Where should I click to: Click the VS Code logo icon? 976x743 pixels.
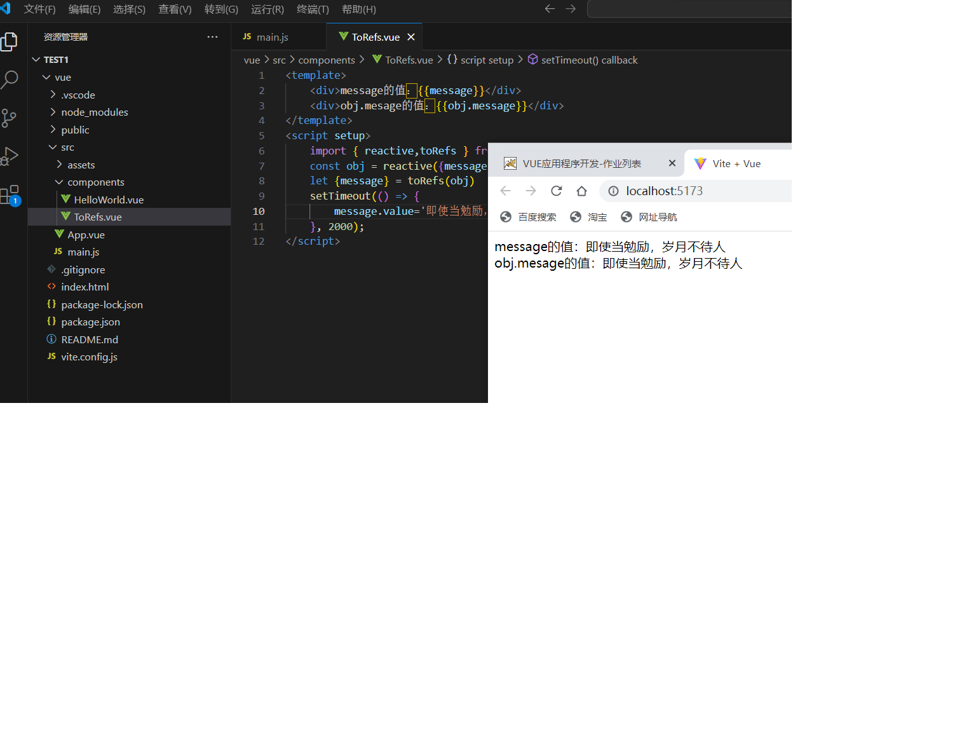pos(6,8)
